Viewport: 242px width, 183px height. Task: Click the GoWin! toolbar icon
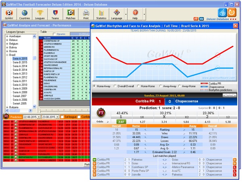[9, 14]
